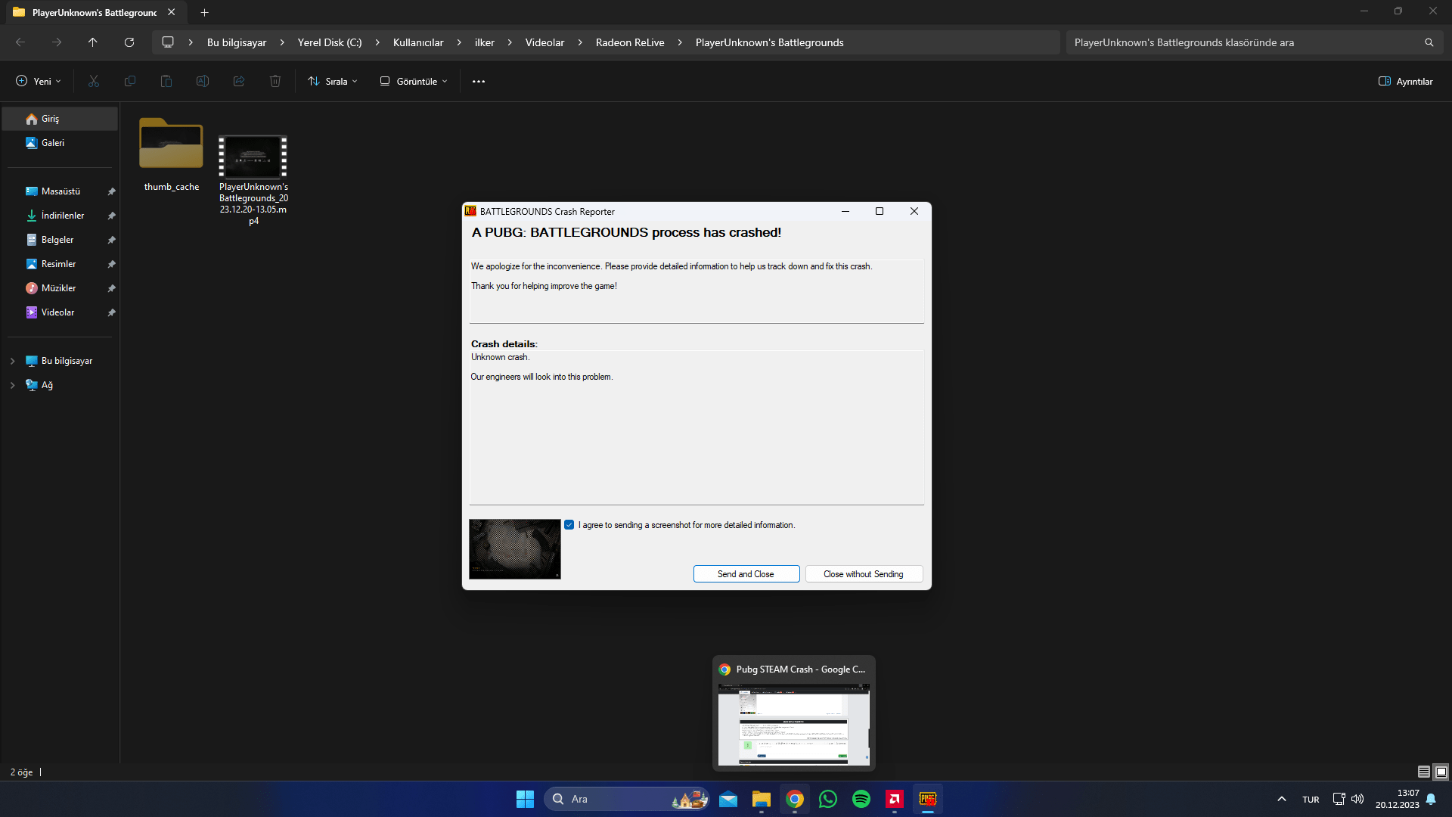
Task: Click Close without Sending button
Action: (x=864, y=574)
